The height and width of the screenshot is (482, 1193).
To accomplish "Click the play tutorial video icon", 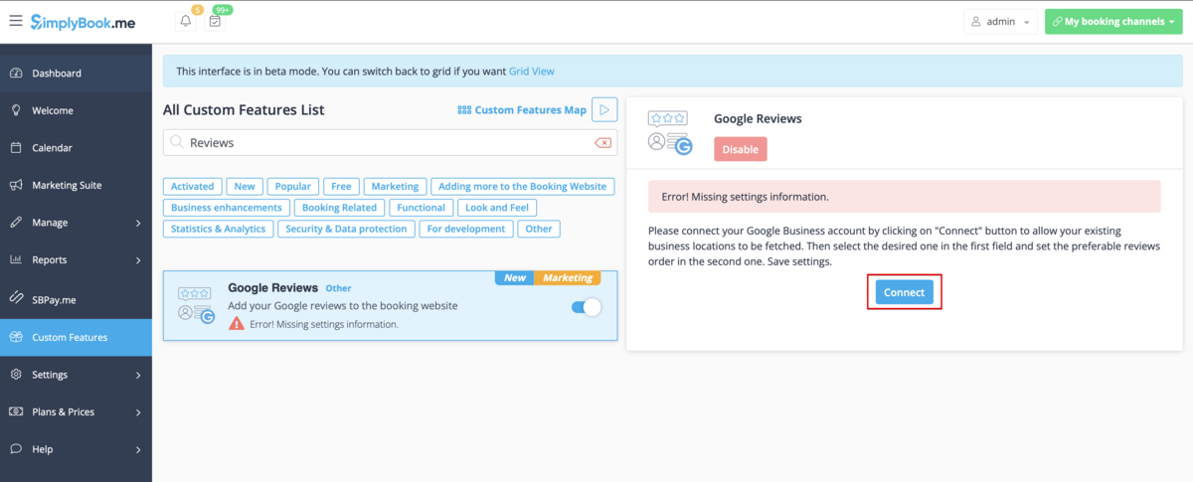I will 604,109.
